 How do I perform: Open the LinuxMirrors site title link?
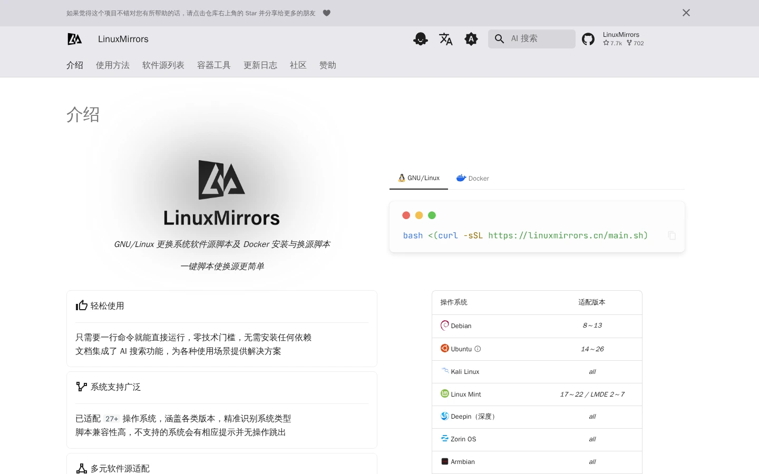[123, 39]
